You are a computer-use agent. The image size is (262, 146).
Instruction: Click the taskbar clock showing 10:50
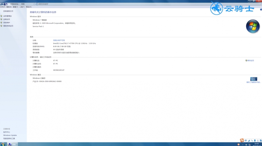tap(256, 144)
